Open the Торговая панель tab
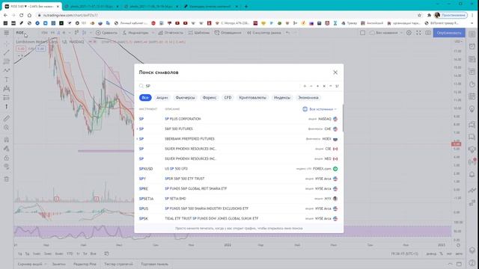 point(155,264)
